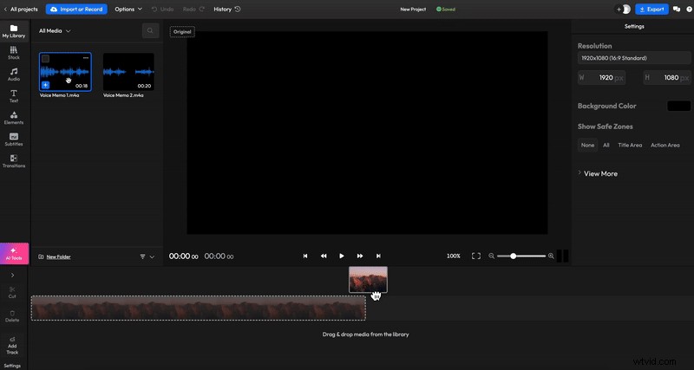Open History panel
Viewport: 694px width, 370px height.
pyautogui.click(x=227, y=10)
